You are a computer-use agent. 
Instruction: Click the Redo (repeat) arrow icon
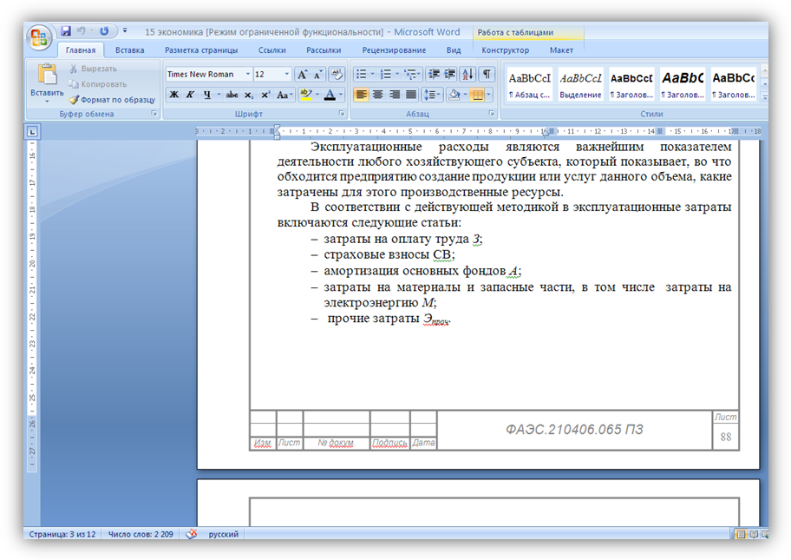(x=104, y=31)
